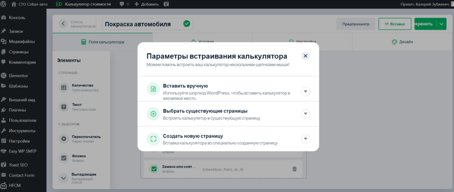Click СТРОЧНЫЕ section label
454x192 pixels.
coord(68,73)
